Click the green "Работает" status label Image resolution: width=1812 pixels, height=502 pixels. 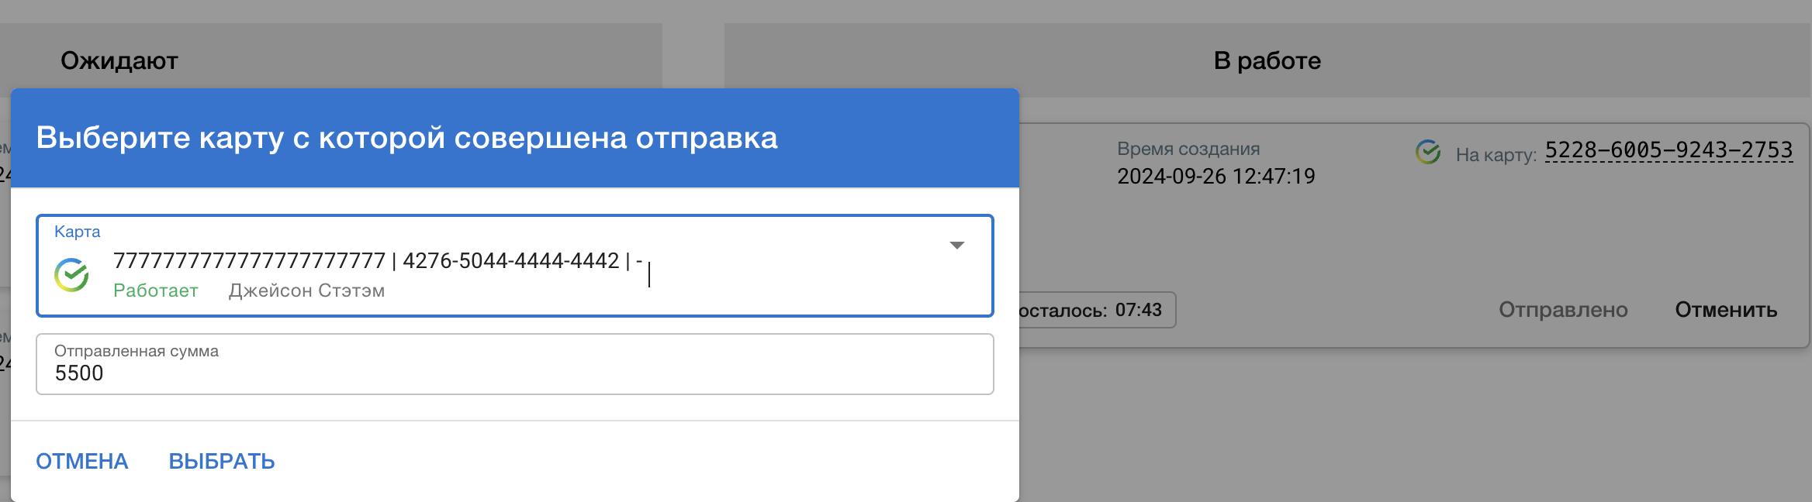[156, 291]
